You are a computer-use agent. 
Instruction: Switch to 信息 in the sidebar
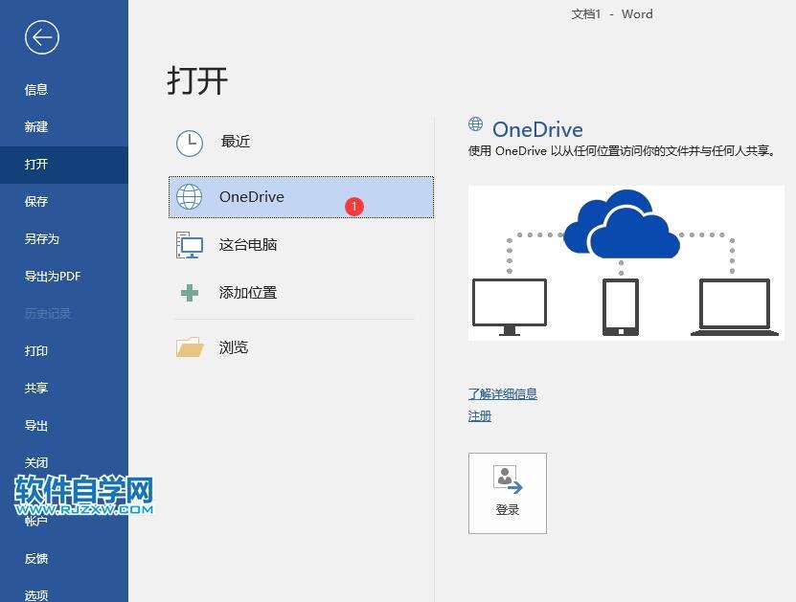click(x=35, y=89)
